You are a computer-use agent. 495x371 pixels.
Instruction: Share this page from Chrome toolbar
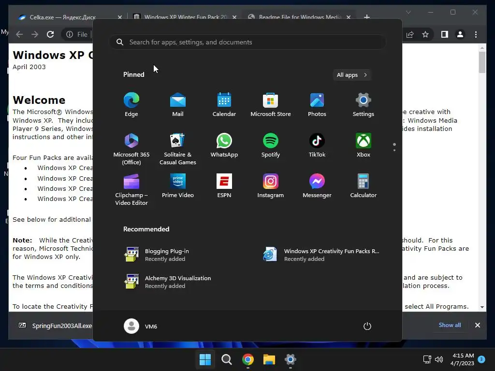410,34
